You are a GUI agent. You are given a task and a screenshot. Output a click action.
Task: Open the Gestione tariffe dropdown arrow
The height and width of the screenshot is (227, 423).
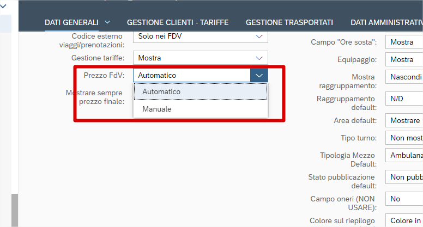(259, 58)
